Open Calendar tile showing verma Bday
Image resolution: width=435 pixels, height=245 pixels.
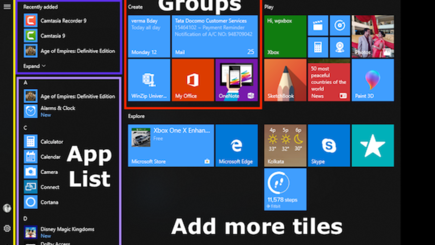[x=149, y=36]
